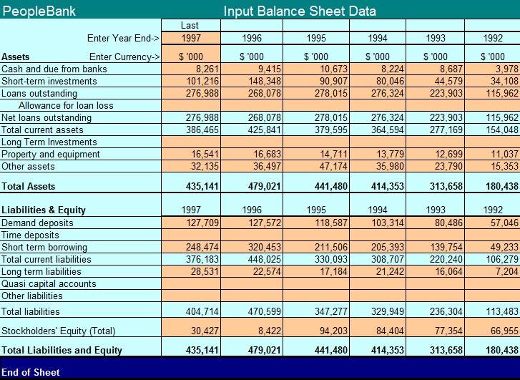520x380 pixels.
Task: Click 1992 Other assets value 15,353
Action: [x=492, y=167]
